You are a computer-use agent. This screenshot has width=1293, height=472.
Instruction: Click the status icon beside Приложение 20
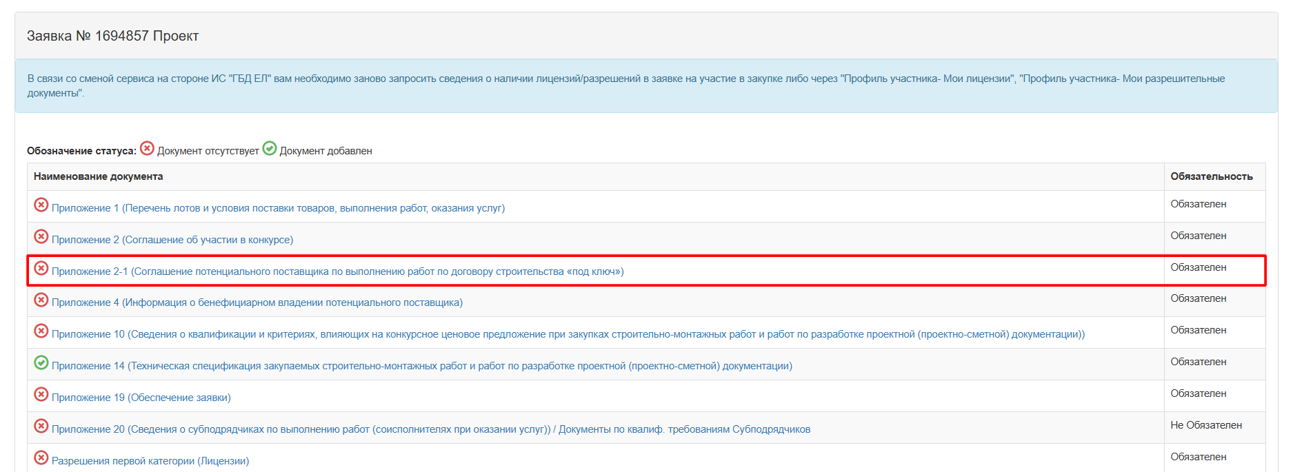click(41, 426)
